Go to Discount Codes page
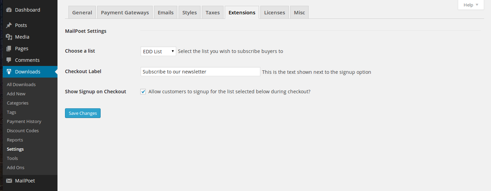This screenshot has width=491, height=191. click(x=23, y=131)
